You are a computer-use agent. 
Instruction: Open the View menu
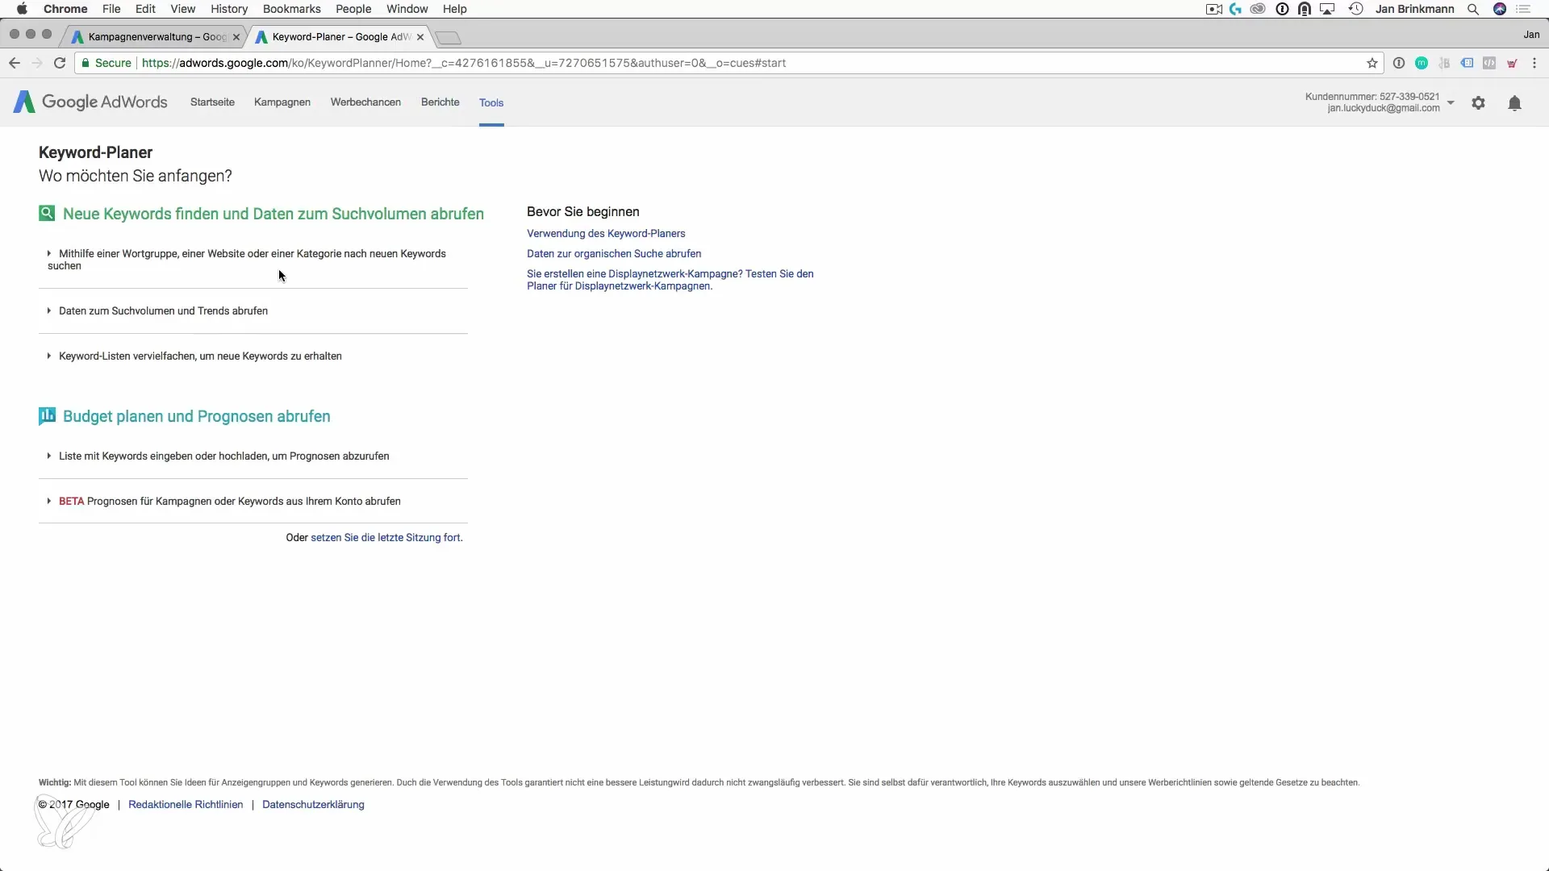pos(182,9)
